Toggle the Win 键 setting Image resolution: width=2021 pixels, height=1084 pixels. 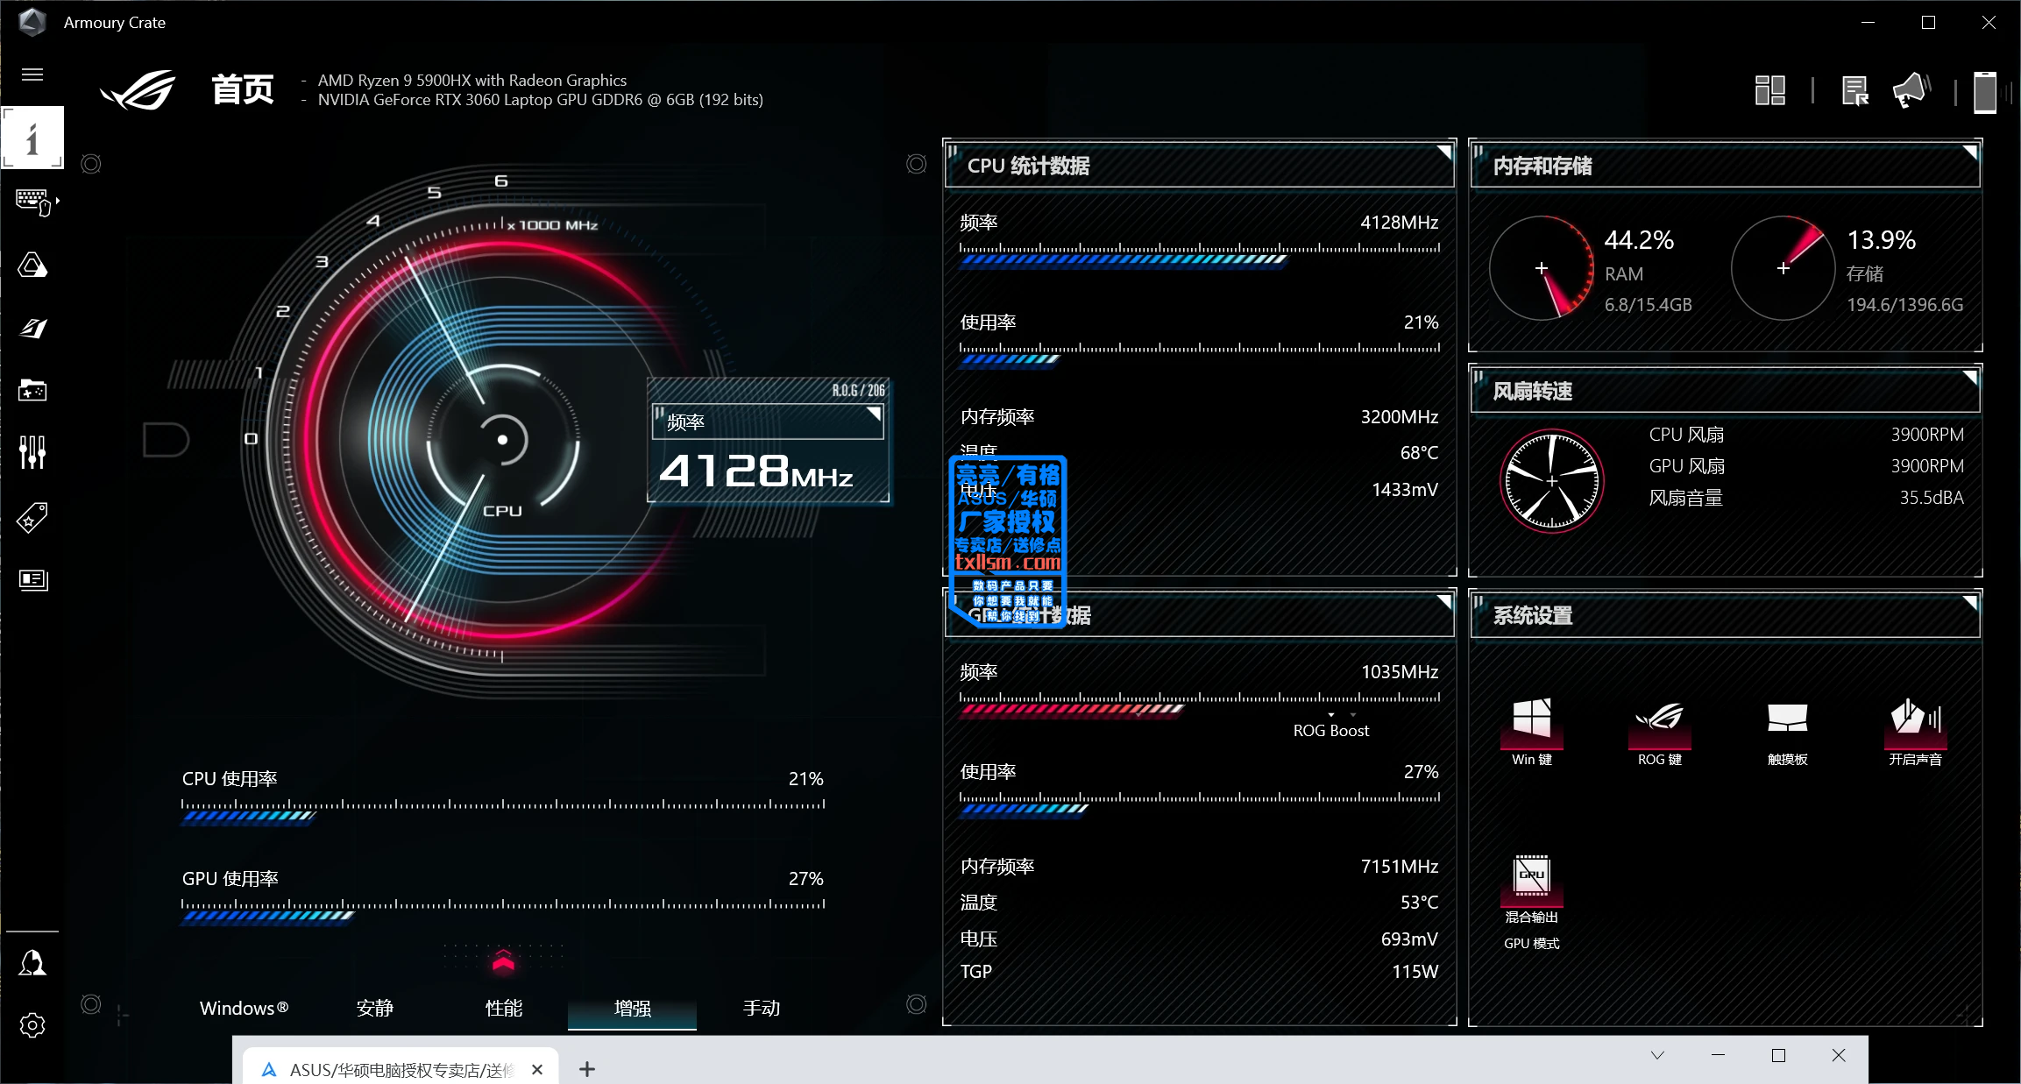click(1532, 732)
